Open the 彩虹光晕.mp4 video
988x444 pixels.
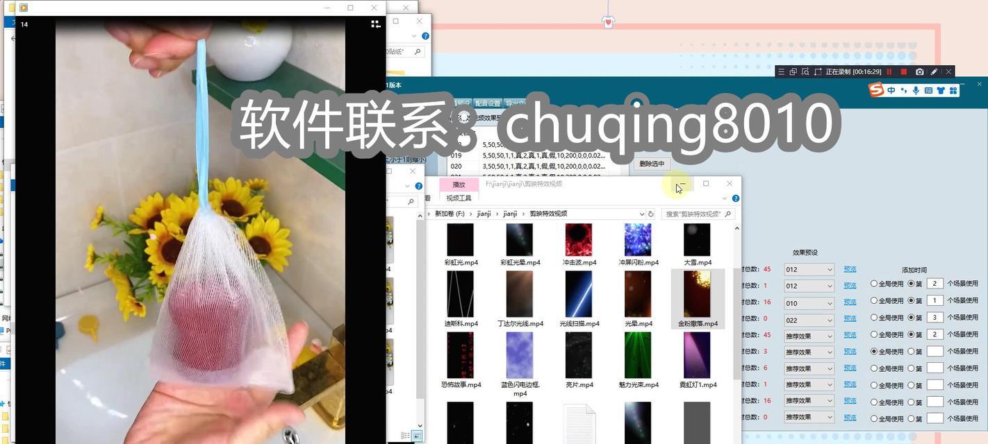coord(520,245)
